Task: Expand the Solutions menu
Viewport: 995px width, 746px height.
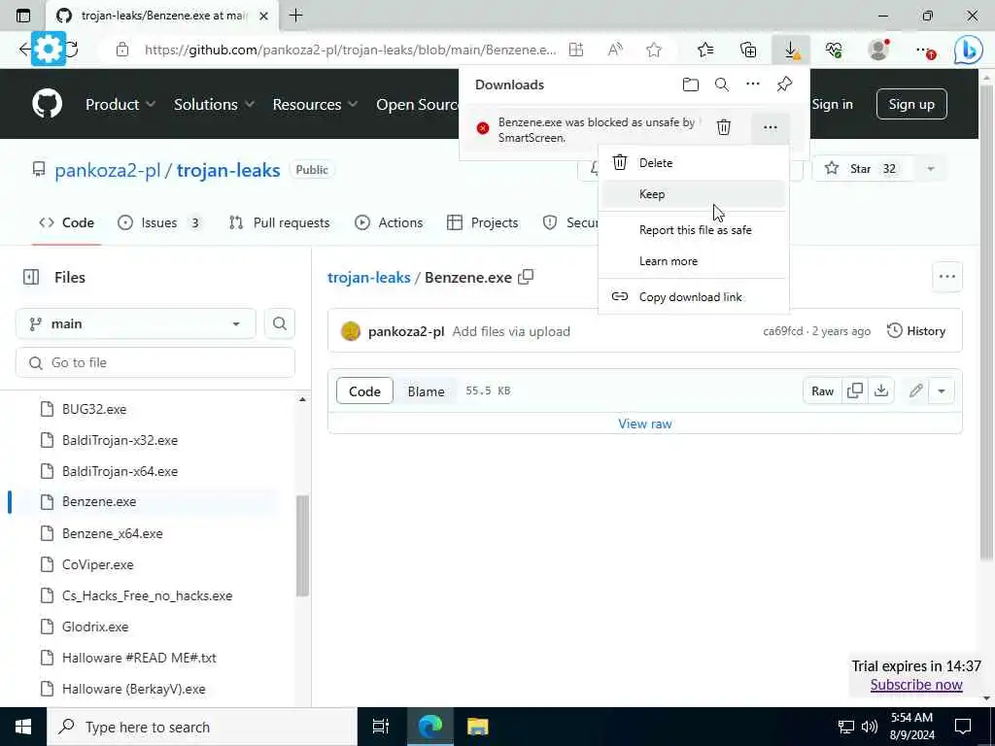Action: point(214,104)
